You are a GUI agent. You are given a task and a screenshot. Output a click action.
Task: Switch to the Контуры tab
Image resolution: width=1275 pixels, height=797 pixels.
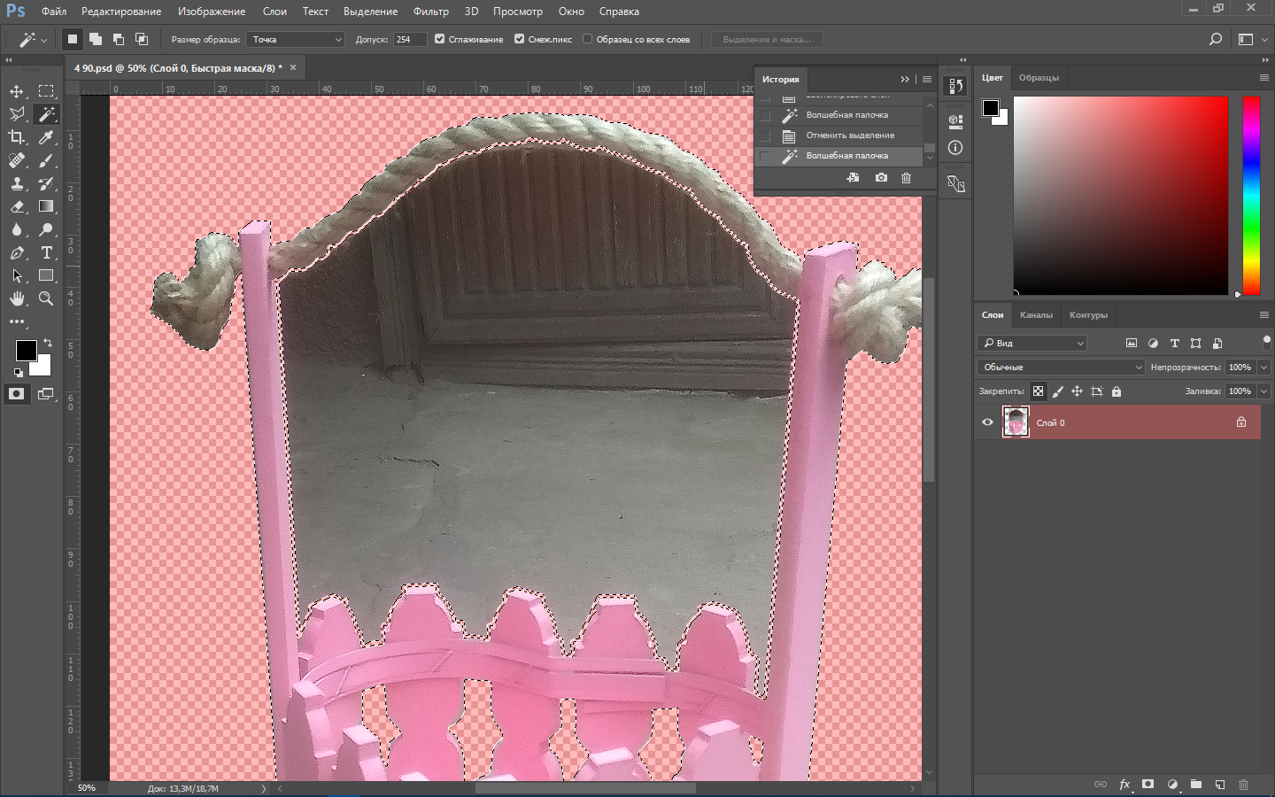1088,315
